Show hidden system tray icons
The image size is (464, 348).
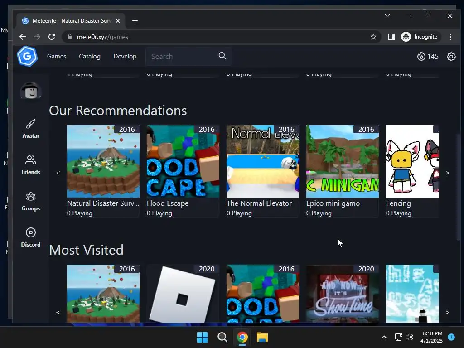pos(384,337)
